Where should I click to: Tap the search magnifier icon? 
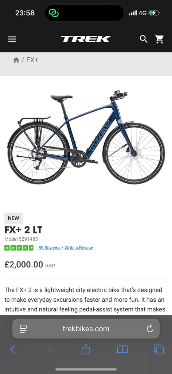tap(144, 39)
